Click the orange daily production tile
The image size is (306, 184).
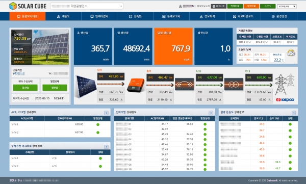click(x=173, y=46)
